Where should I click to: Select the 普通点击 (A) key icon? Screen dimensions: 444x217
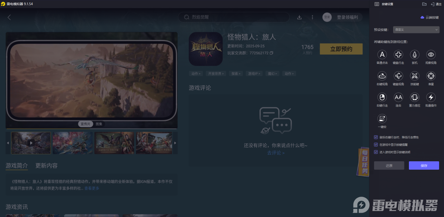tap(382, 54)
